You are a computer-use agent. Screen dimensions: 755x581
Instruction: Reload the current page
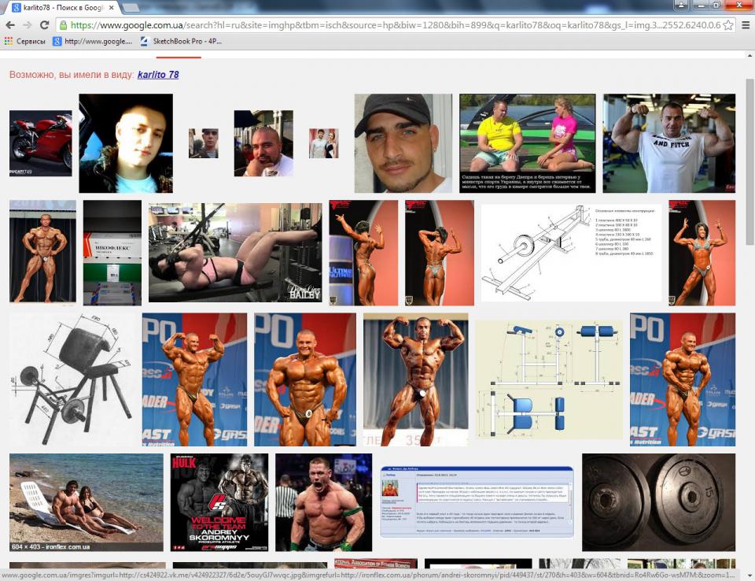[44, 25]
